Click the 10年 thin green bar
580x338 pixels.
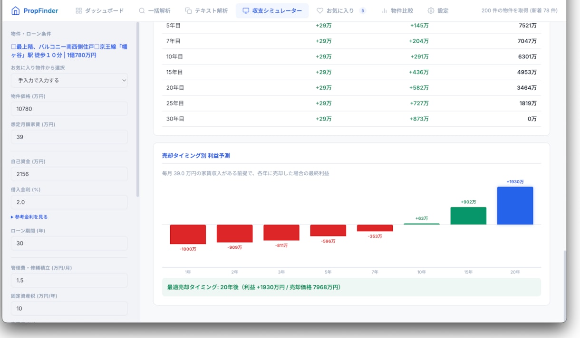coord(422,224)
